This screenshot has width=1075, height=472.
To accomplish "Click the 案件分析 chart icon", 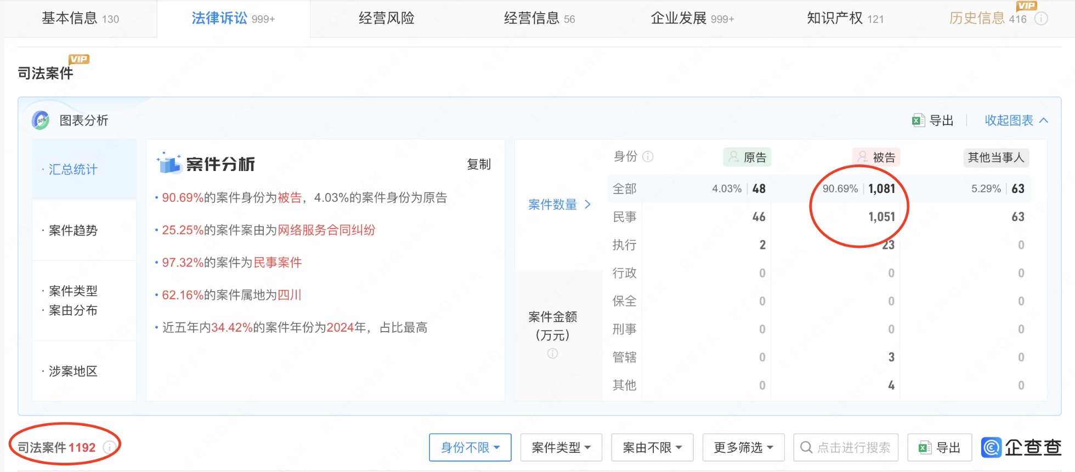I will pyautogui.click(x=169, y=163).
